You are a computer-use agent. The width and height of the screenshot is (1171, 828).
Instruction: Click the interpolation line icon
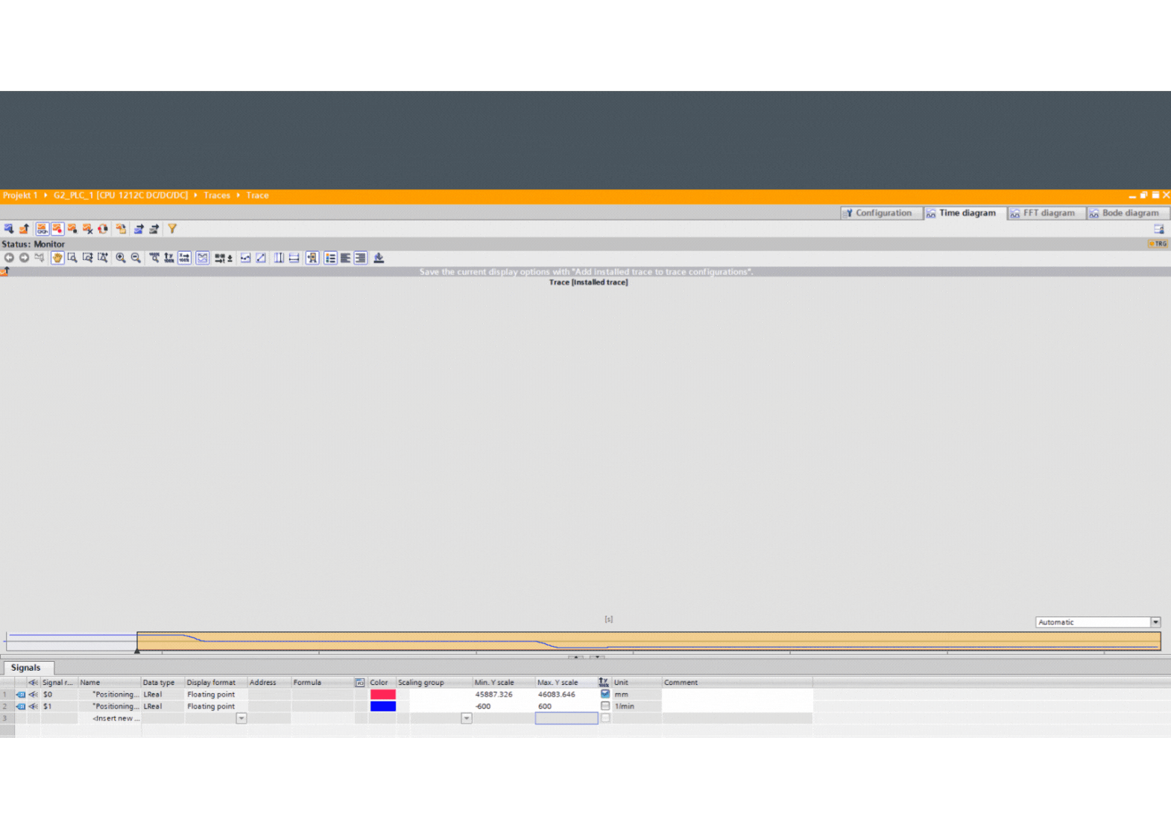tap(261, 258)
